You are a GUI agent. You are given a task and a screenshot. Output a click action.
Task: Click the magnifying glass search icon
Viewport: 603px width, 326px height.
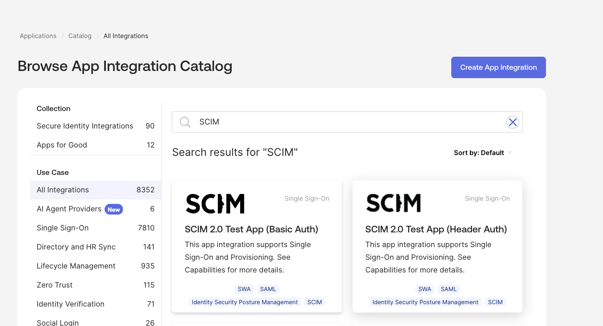click(185, 122)
